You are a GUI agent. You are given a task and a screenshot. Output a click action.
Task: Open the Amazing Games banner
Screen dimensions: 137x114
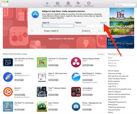coord(122,28)
